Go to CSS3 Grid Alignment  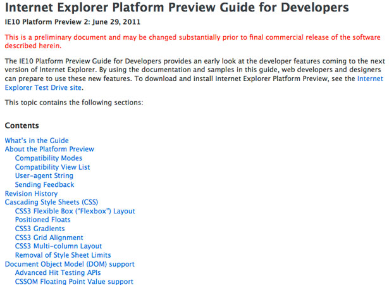tap(49, 237)
